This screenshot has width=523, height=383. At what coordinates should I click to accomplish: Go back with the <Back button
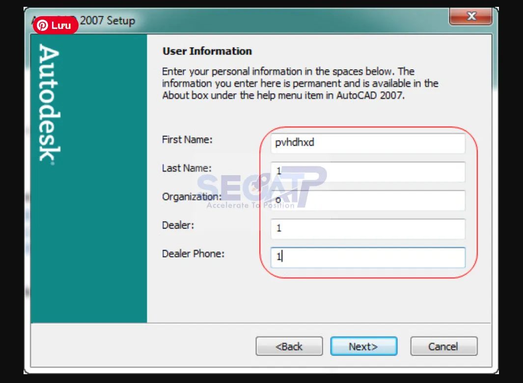tap(289, 346)
